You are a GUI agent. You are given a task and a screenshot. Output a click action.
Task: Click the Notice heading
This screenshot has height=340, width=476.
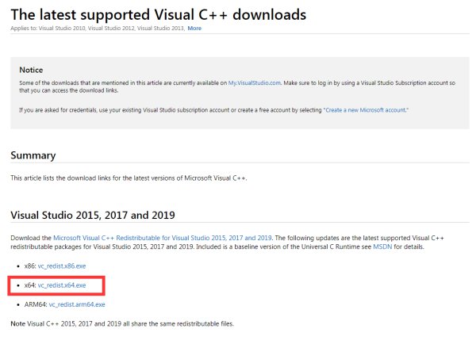(x=31, y=69)
